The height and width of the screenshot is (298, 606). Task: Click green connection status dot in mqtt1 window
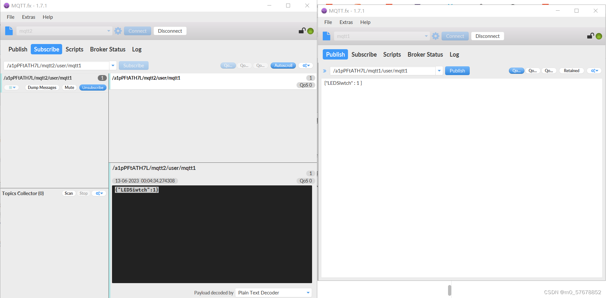tap(599, 36)
